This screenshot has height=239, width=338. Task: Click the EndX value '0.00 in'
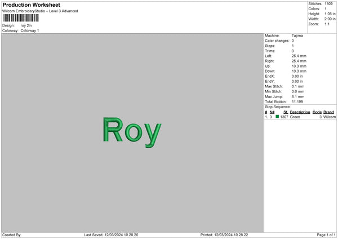[297, 76]
